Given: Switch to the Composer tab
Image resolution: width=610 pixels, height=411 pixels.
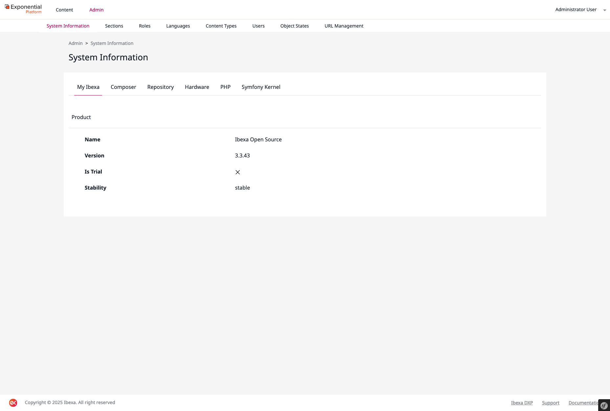Looking at the screenshot, I should pyautogui.click(x=123, y=87).
